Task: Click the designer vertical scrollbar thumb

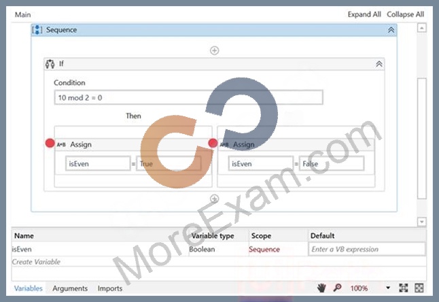Action: [x=421, y=139]
